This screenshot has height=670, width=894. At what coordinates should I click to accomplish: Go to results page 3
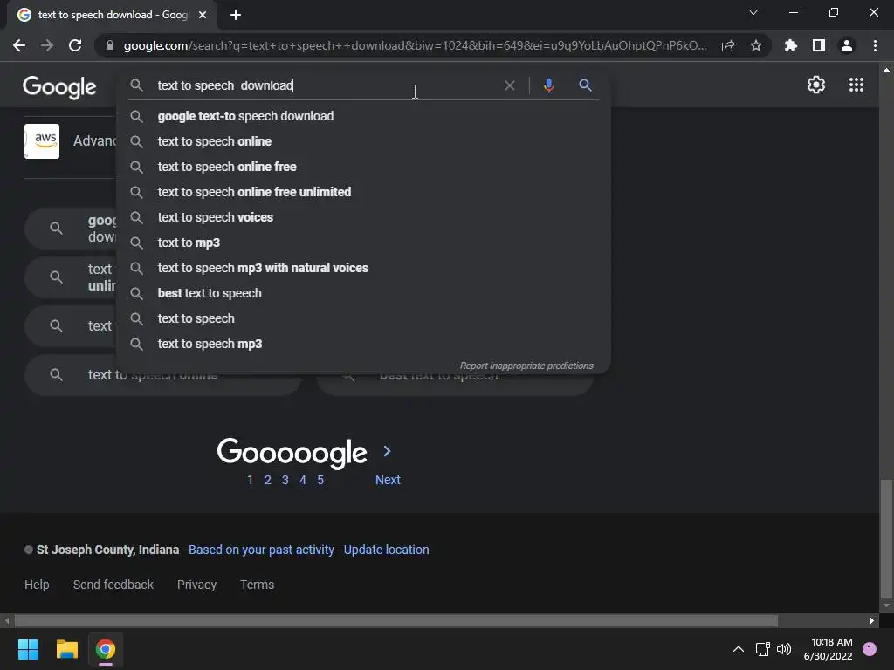coord(285,481)
